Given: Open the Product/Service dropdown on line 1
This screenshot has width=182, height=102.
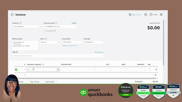Looking at the screenshot, I should (58, 70).
